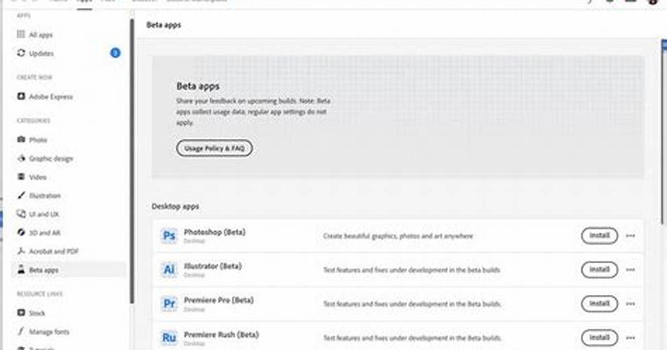Open All apps in the sidebar
Screen dimensions: 667x350
(x=35, y=35)
